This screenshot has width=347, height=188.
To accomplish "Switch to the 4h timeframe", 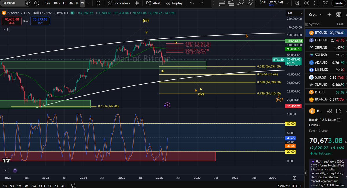I will [x=71, y=3].
